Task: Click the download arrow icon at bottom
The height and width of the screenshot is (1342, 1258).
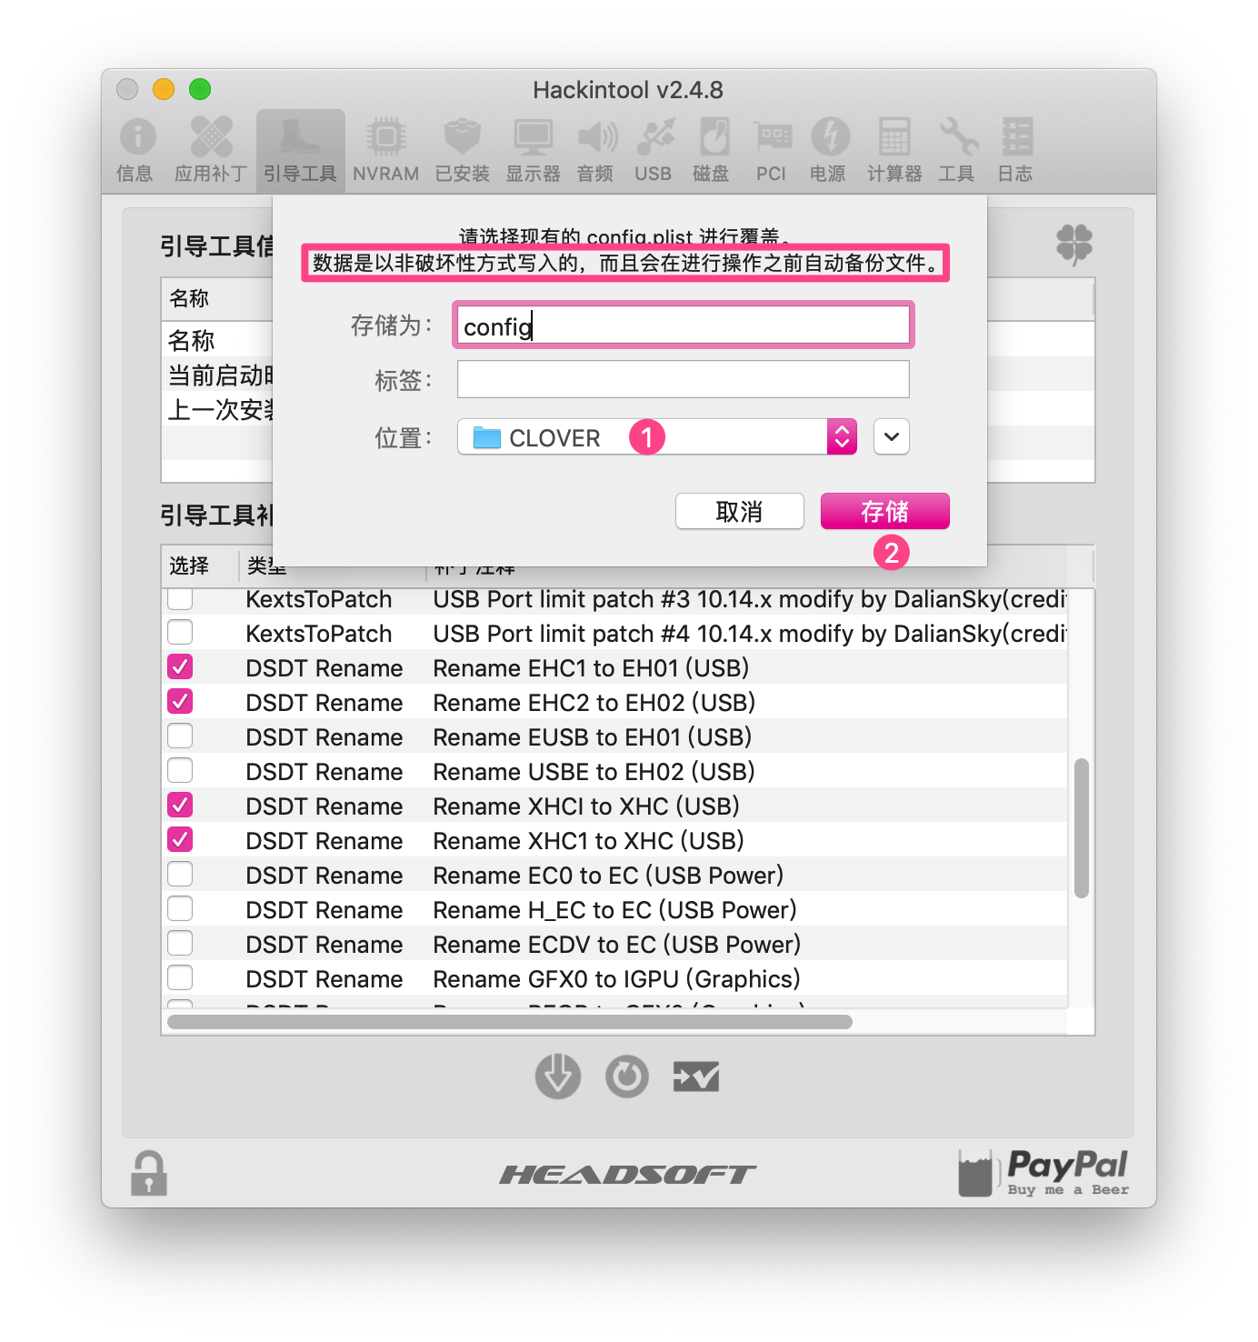Action: pyautogui.click(x=557, y=1077)
